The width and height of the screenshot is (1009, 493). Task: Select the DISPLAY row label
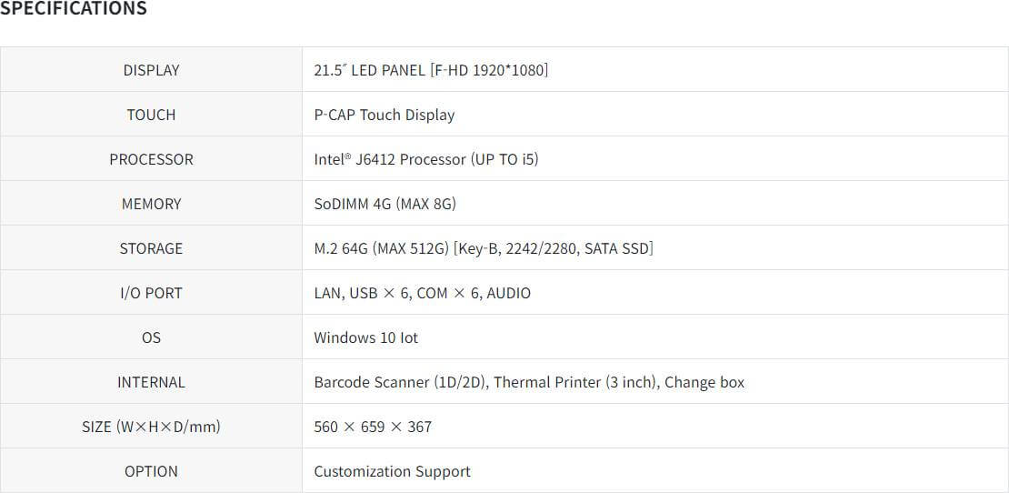(151, 70)
